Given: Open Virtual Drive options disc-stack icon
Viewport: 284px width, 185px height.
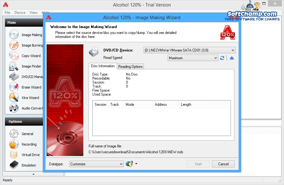Looking at the screenshot, I should point(14,154).
